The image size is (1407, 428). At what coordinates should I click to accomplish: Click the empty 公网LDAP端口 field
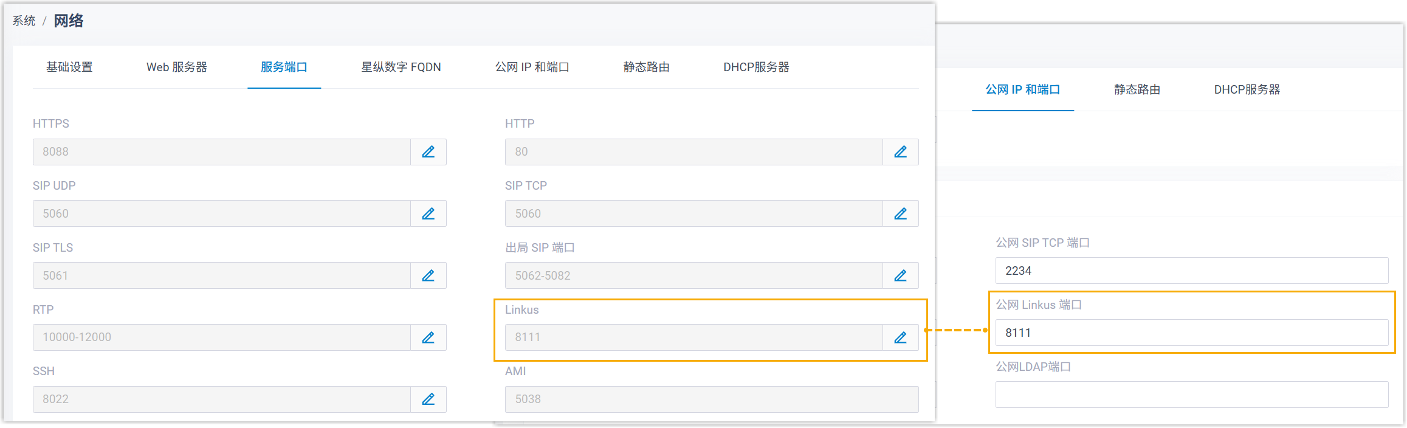point(1191,395)
